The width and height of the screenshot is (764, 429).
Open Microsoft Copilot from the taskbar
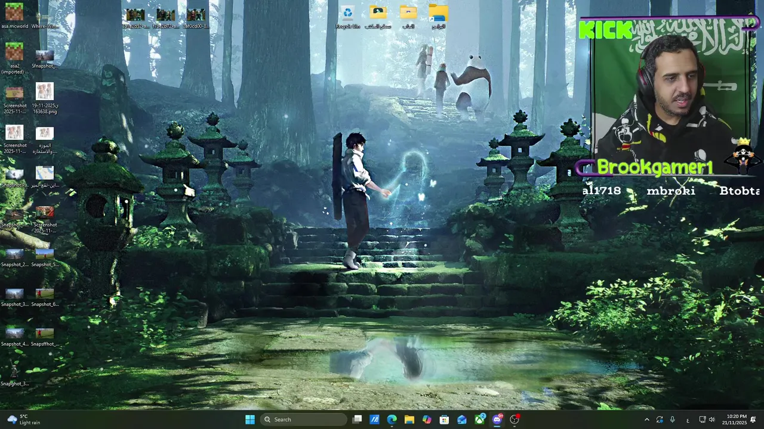point(427,419)
